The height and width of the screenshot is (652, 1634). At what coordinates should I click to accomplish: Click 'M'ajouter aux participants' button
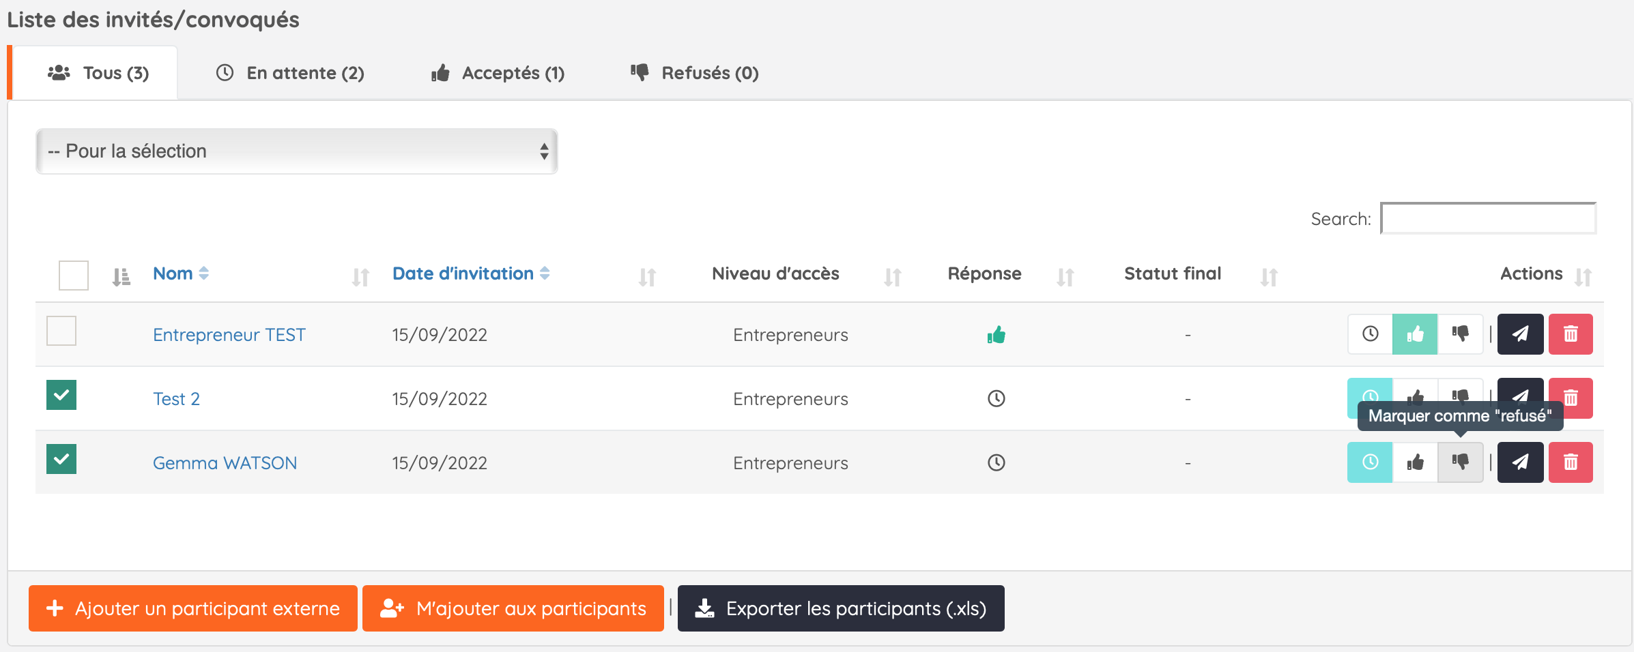tap(513, 608)
